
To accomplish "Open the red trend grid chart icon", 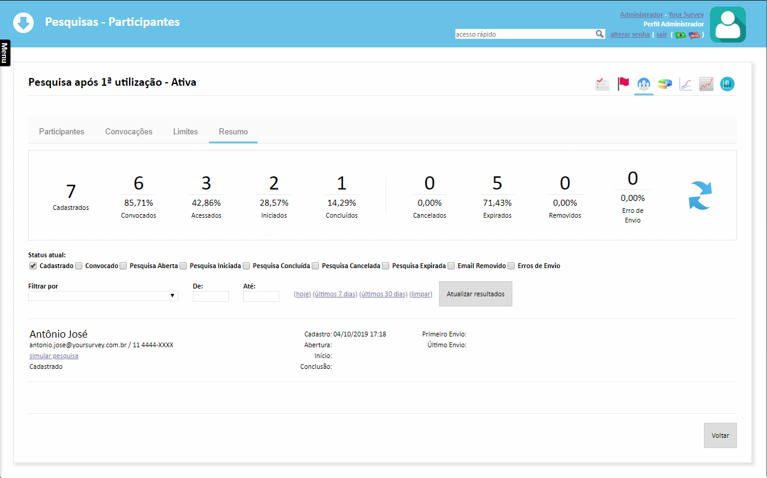I will tap(706, 84).
